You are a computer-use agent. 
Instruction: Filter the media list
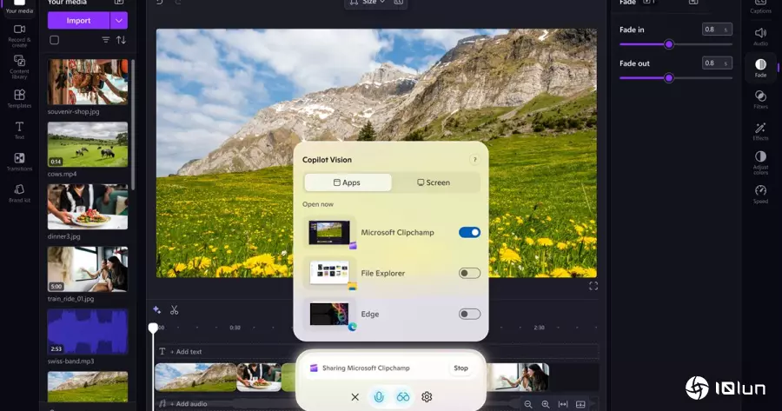coord(106,40)
